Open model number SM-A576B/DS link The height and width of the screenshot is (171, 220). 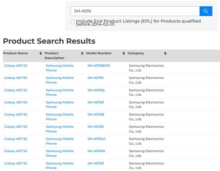99,66
